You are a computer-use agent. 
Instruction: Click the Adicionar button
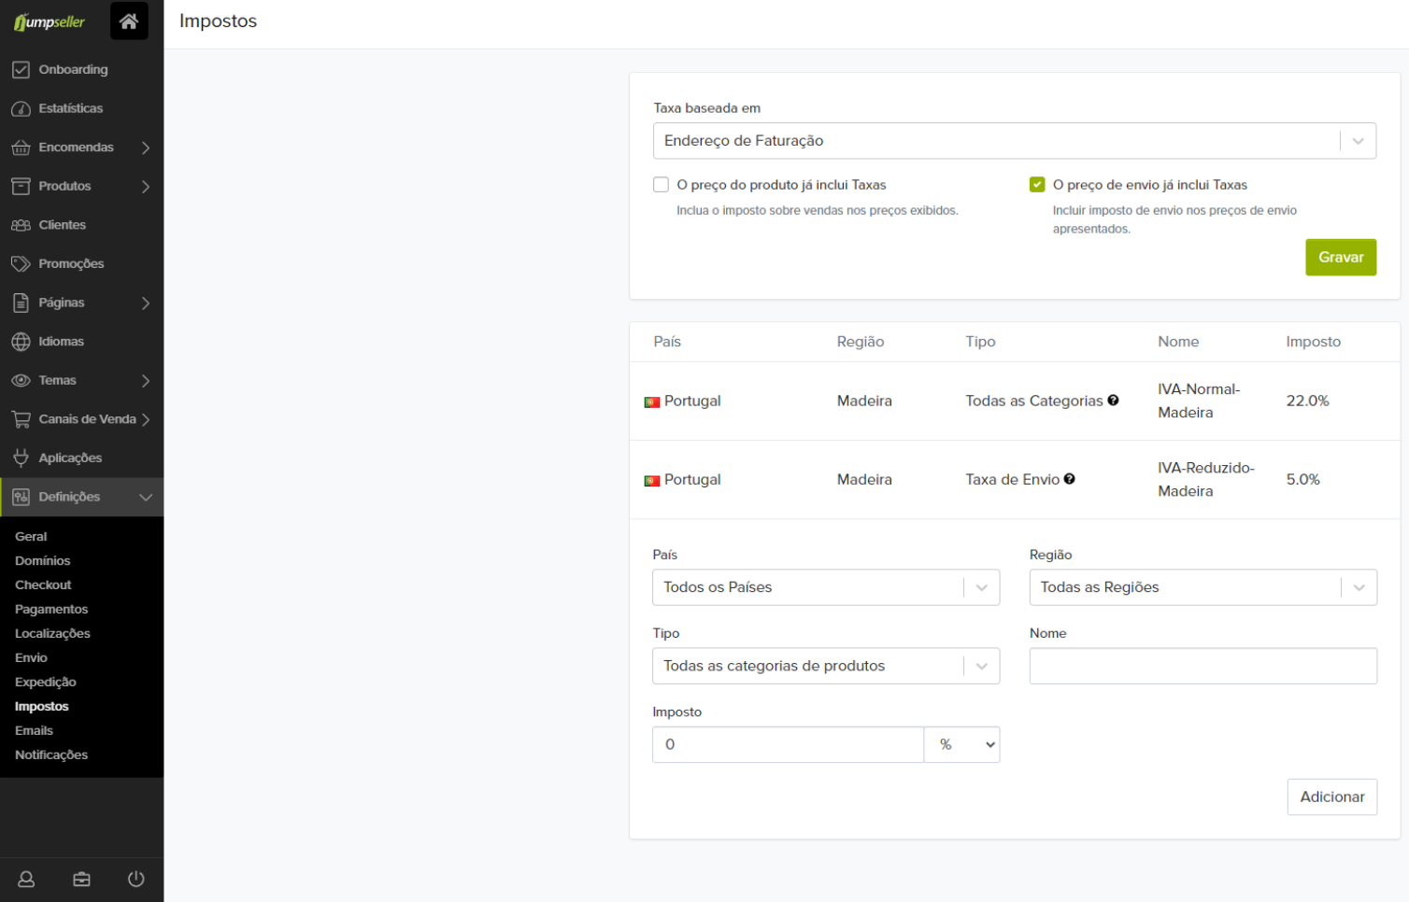pos(1331,797)
